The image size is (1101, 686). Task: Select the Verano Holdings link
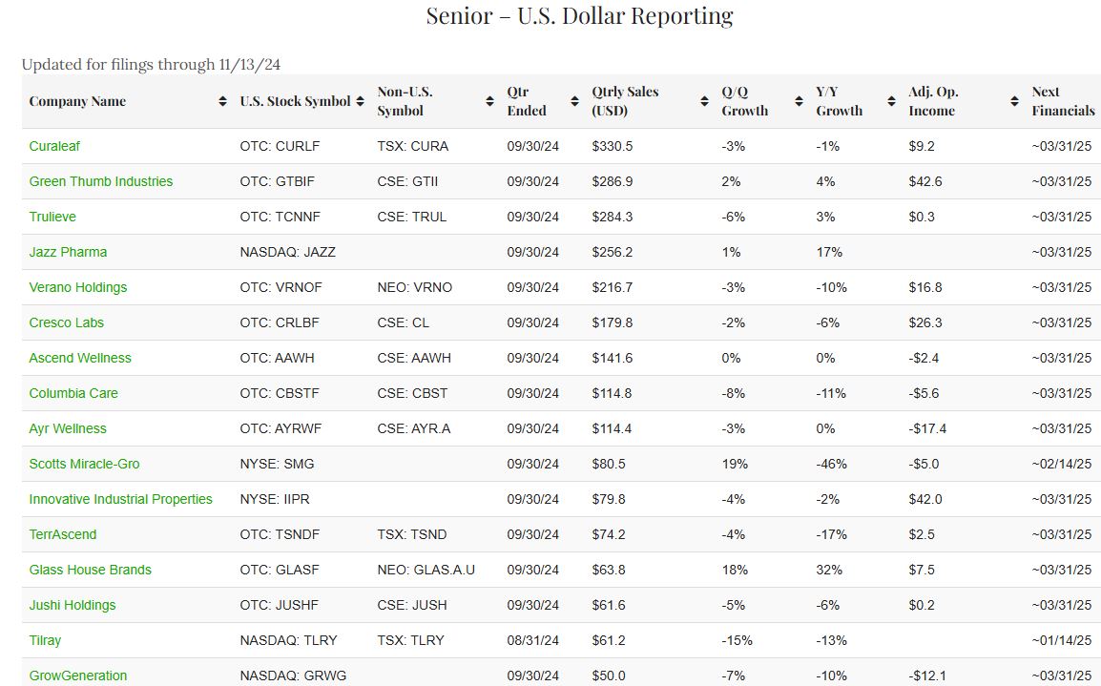[78, 287]
